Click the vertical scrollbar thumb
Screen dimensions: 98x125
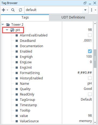(95, 58)
